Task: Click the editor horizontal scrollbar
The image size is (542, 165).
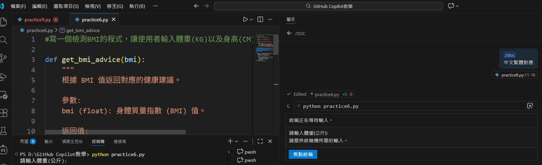Action: coord(116,132)
